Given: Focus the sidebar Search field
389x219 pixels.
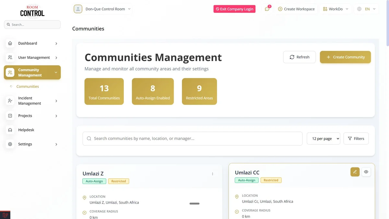Looking at the screenshot, I should (32, 24).
